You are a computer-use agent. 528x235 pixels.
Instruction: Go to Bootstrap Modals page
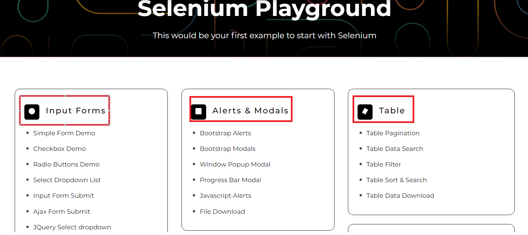[x=227, y=149]
